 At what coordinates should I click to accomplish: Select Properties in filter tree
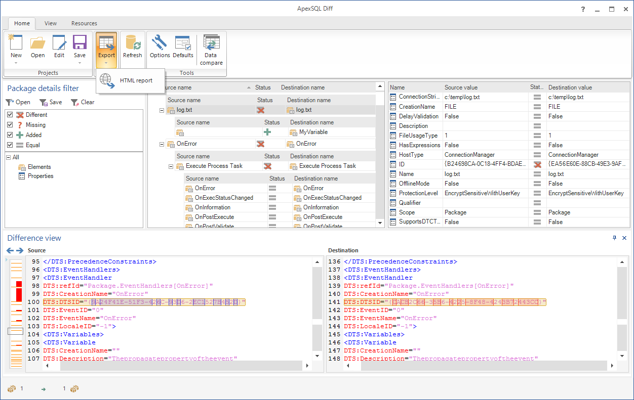41,176
